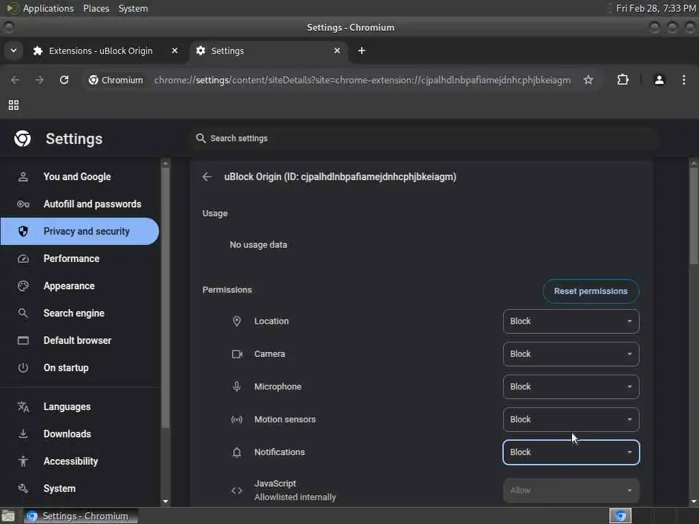The width and height of the screenshot is (699, 524).
Task: Click sidebar scroll down arrow
Action: point(165,501)
